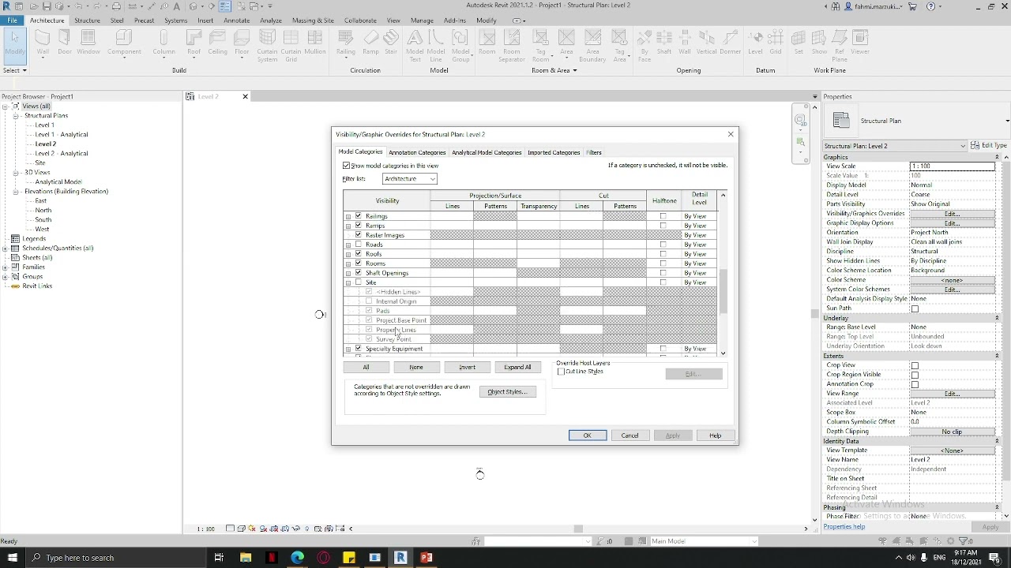Screen dimensions: 1011x568
Task: Select the Dormer opening tool
Action: coord(731,42)
